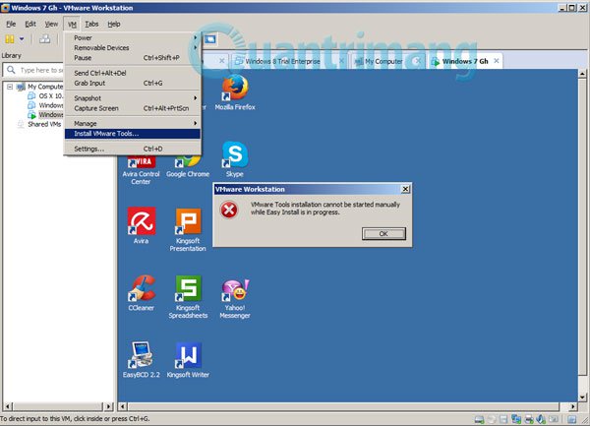Launch Avira from the desktop

tap(142, 221)
